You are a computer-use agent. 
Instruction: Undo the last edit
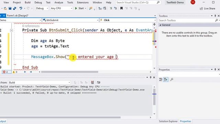point(21,8)
